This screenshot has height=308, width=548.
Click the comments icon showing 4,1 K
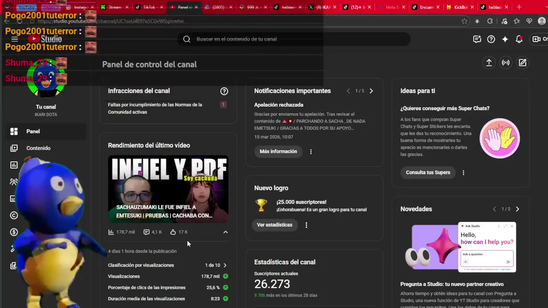pos(146,232)
